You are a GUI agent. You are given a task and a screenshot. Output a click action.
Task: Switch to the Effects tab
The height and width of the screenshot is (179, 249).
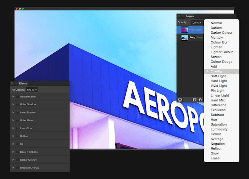click(x=23, y=83)
